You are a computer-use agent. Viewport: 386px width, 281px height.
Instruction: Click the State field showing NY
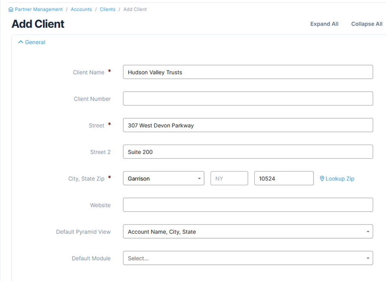point(229,178)
